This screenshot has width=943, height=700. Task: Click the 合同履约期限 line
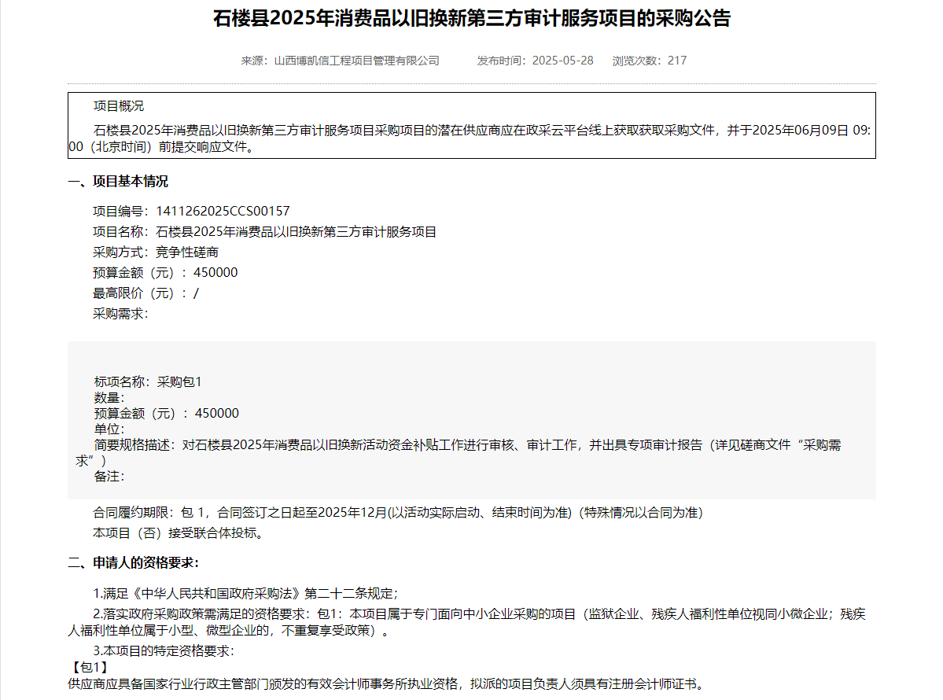click(x=397, y=512)
